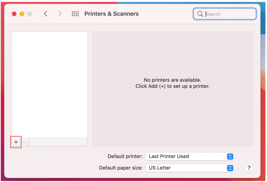Screen dimensions: 267x182
Task: Click the Default paper size label
Action: (121, 168)
